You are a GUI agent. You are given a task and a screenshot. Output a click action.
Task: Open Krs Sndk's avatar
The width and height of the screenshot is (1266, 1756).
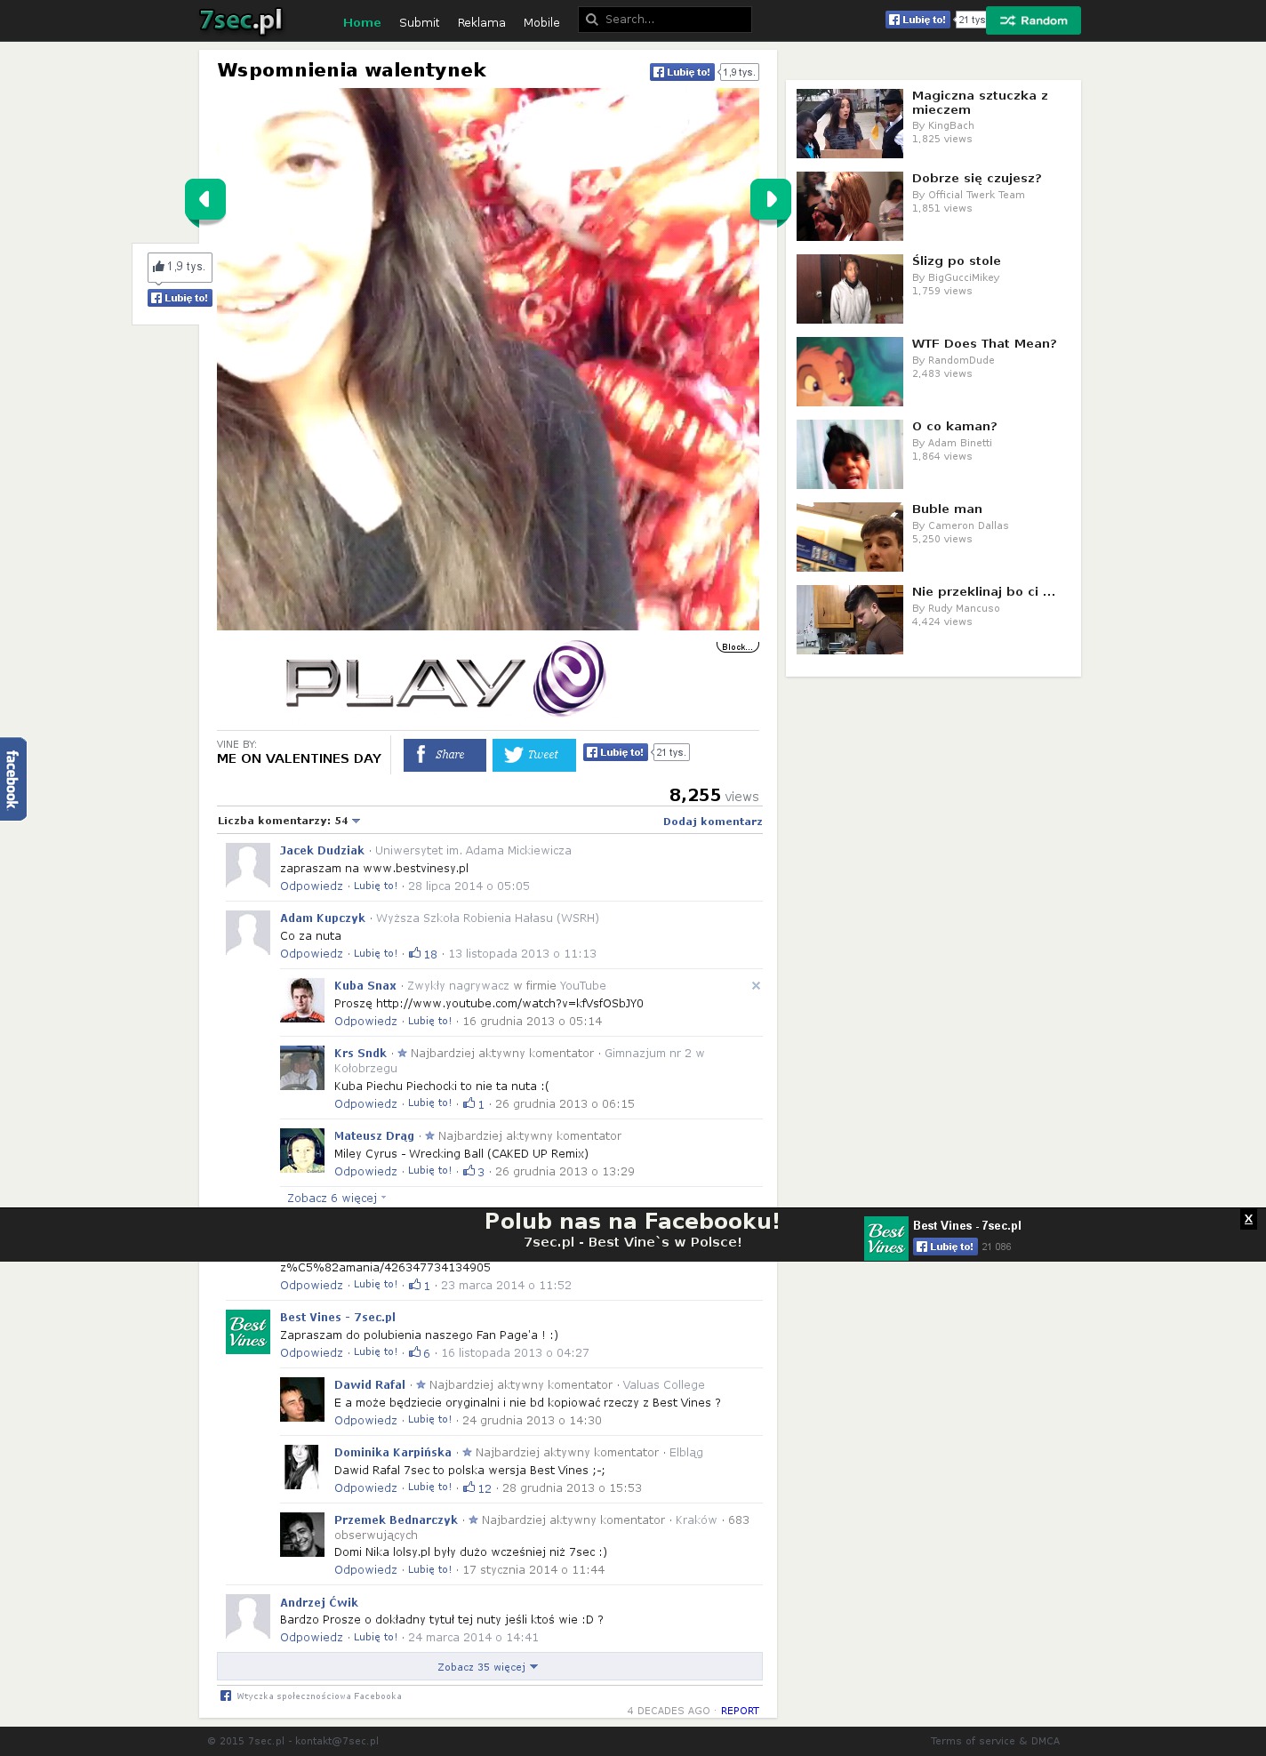point(302,1068)
